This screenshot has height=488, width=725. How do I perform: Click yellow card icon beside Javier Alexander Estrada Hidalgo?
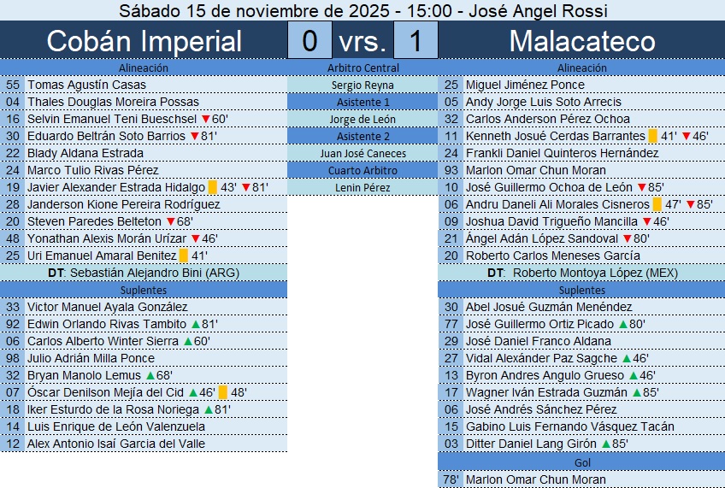pos(213,187)
